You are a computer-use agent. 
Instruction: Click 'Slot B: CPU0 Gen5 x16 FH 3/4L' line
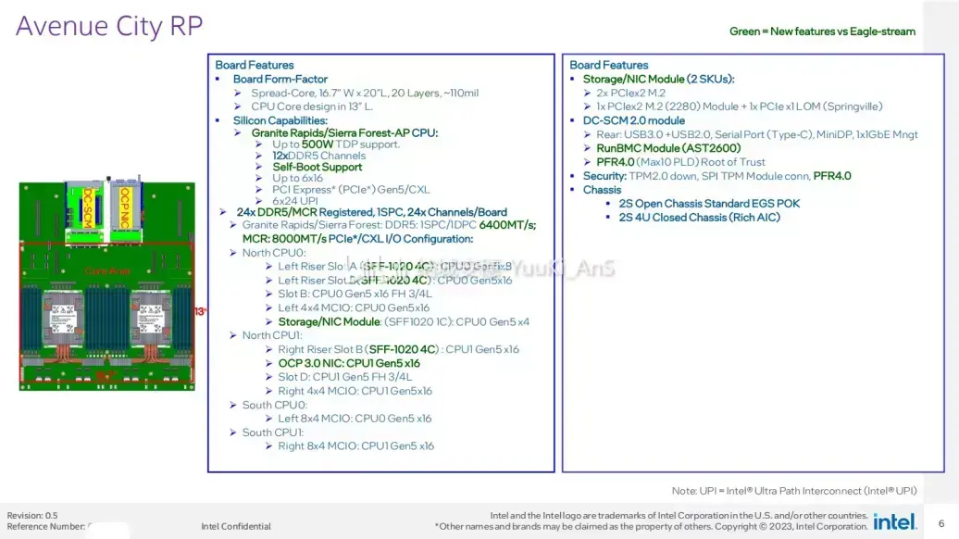pos(355,294)
